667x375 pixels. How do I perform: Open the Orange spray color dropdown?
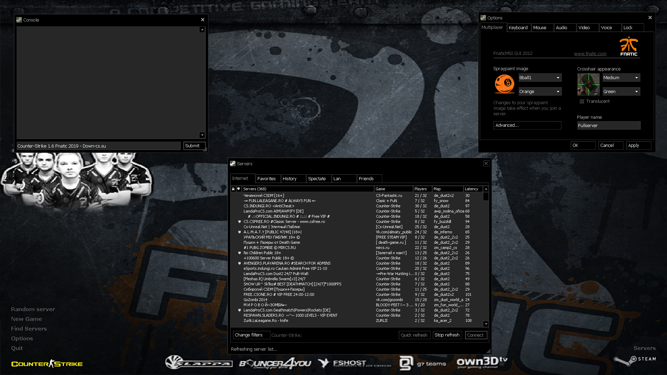[x=540, y=92]
